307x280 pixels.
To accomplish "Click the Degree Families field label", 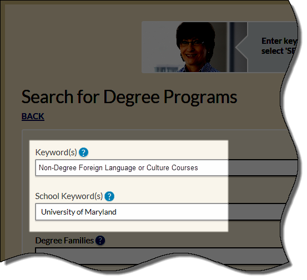I will [x=64, y=240].
